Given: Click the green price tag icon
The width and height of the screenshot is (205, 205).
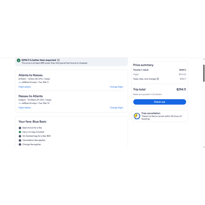Looking at the screenshot, I should [x=19, y=60].
